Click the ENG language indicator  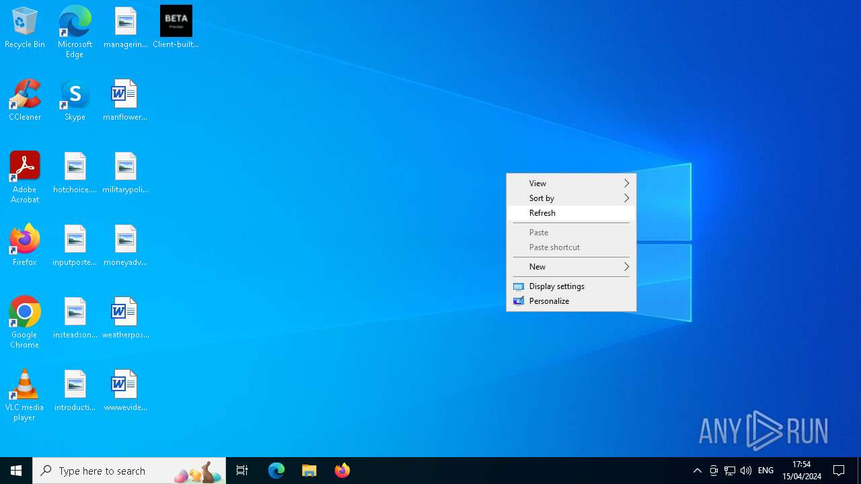(x=765, y=471)
